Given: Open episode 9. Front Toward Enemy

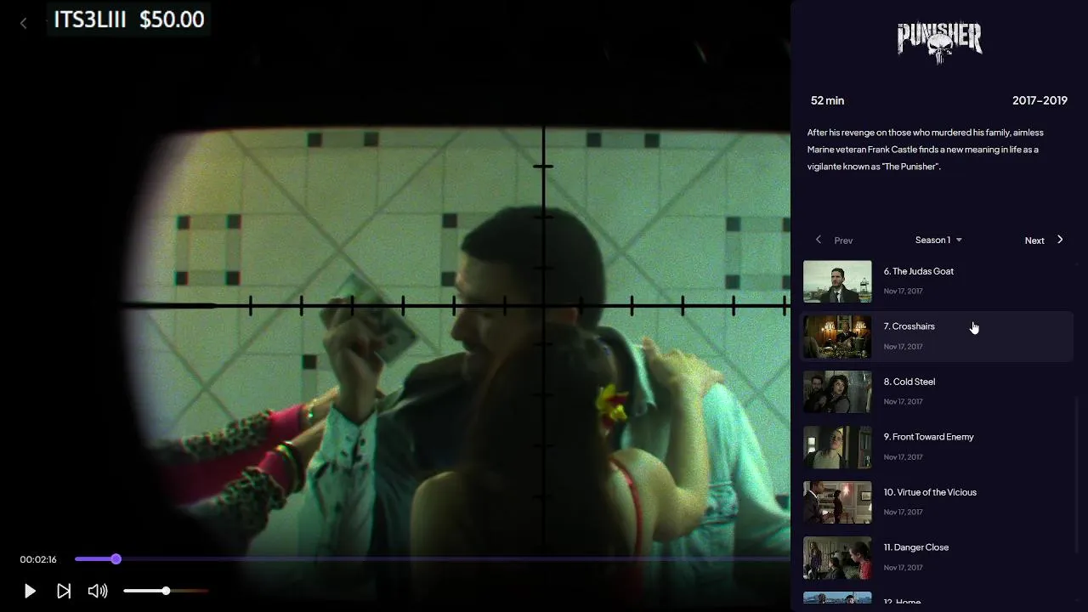Looking at the screenshot, I should tap(938, 446).
